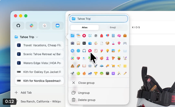
Task: Choose the heart speech bubble icon
Action: 90,51
